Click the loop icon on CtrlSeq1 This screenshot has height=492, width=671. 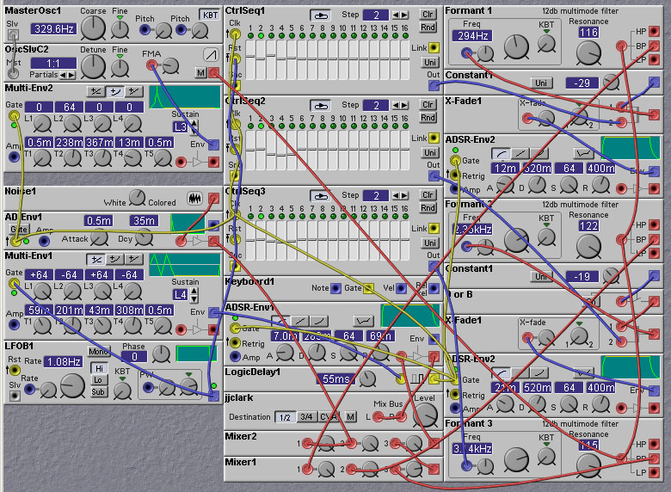[x=320, y=15]
